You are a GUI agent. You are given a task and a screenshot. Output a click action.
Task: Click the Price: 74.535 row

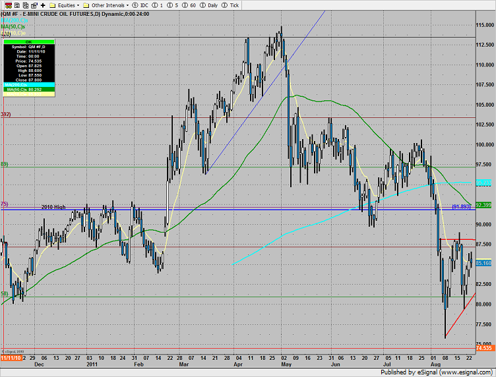[29, 61]
